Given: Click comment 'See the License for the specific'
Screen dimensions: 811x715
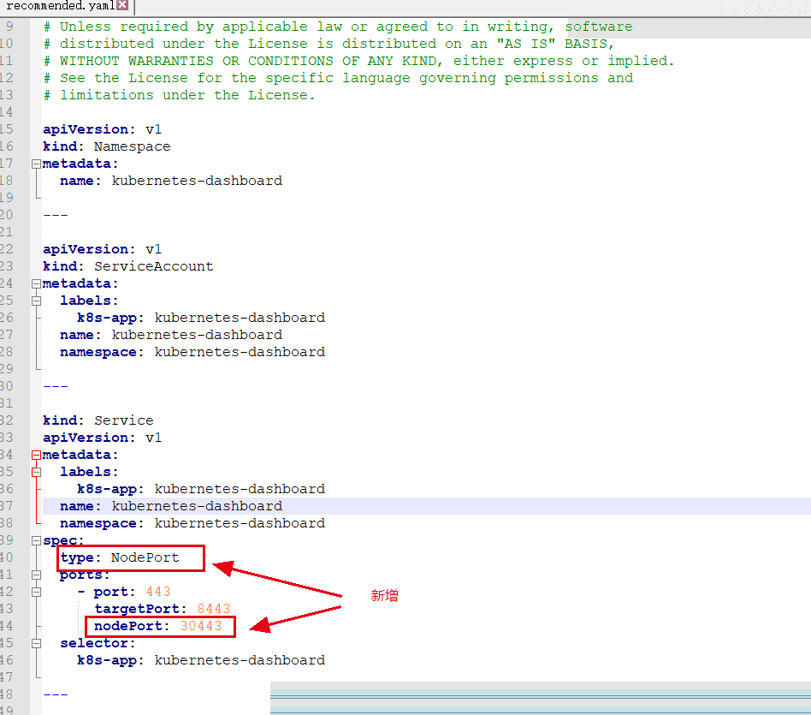Looking at the screenshot, I should pyautogui.click(x=338, y=78).
